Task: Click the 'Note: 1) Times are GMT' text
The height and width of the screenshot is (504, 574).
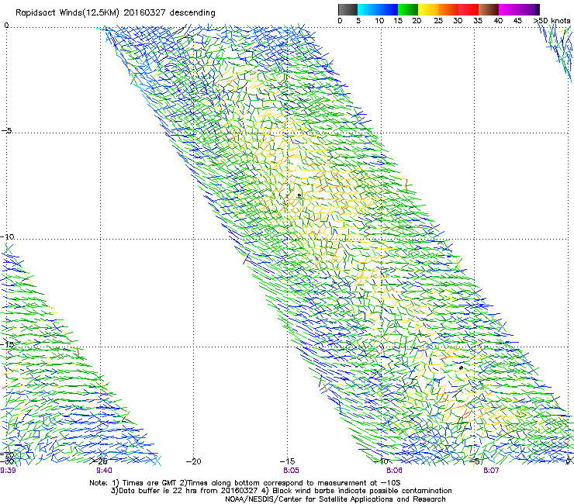Action: 133,483
